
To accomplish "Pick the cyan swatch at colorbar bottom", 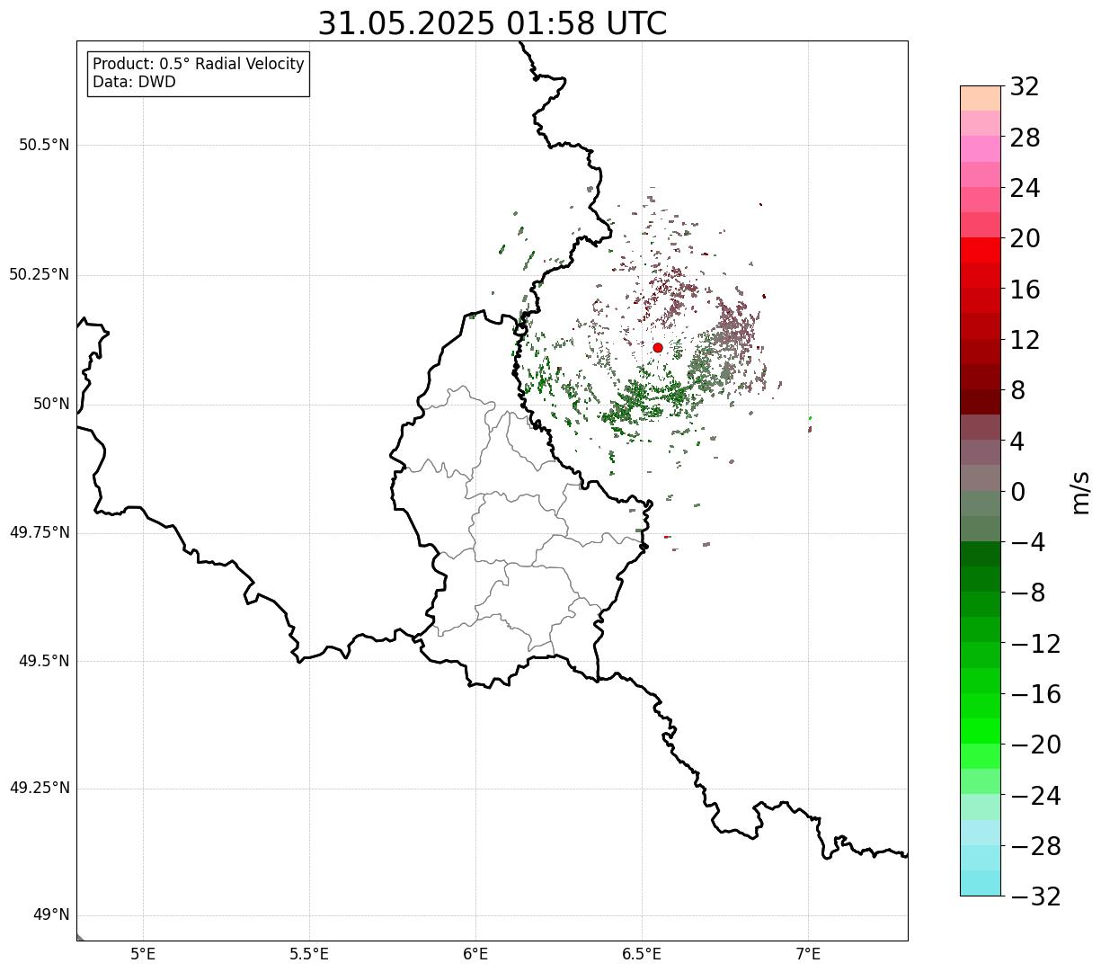I will pyautogui.click(x=981, y=883).
